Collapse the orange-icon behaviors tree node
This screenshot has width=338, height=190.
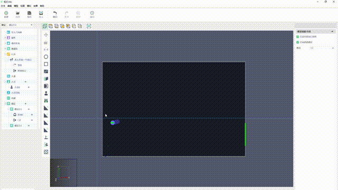(5, 54)
